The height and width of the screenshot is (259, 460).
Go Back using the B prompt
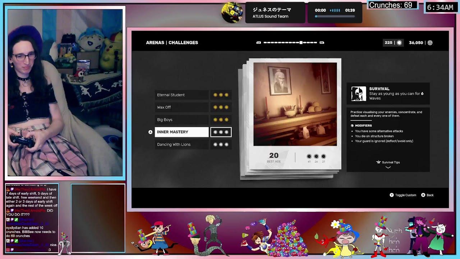(427, 195)
